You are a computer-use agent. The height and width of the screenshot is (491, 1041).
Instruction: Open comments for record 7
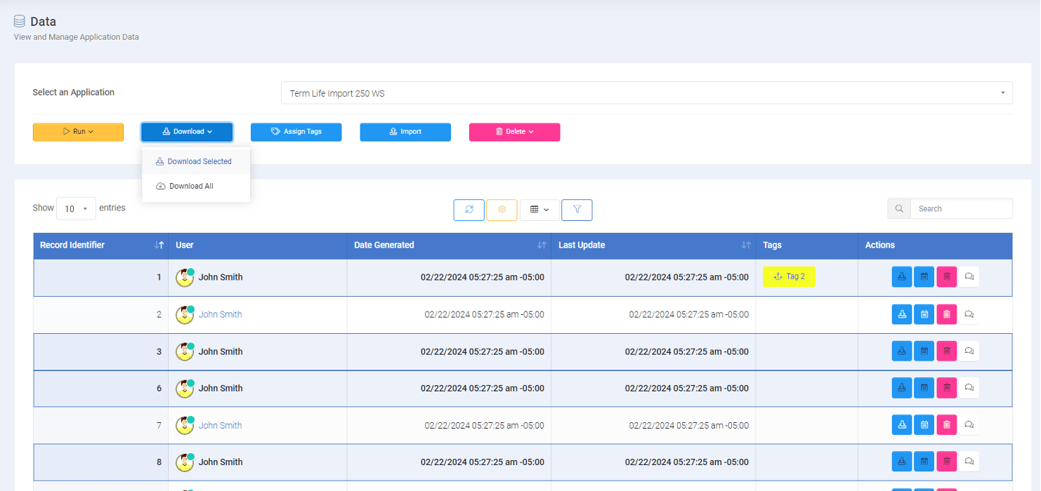point(969,425)
